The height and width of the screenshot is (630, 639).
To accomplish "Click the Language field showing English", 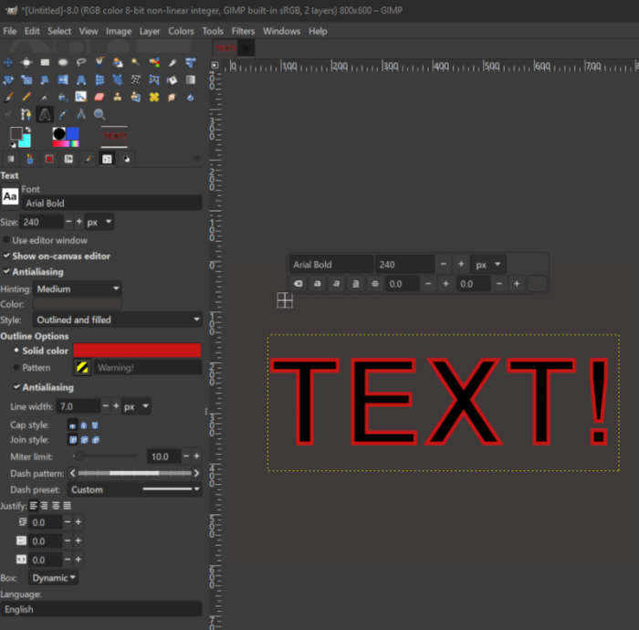I will [x=100, y=609].
